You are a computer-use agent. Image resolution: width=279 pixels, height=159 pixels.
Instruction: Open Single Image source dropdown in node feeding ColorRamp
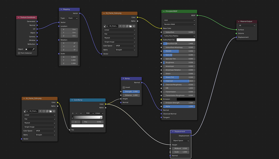pyautogui.click(x=39, y=127)
